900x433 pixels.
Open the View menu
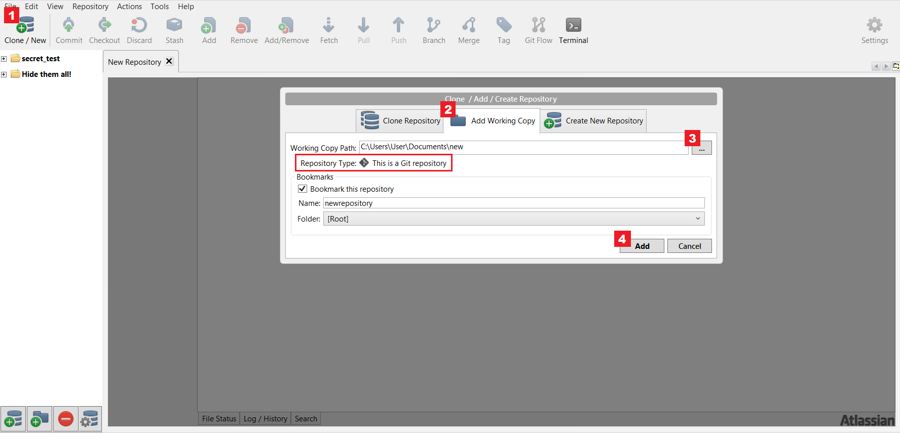[55, 7]
